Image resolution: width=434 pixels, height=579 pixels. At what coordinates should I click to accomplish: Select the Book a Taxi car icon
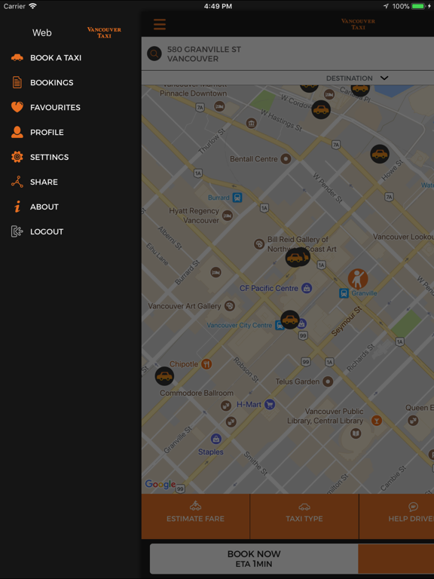coord(17,57)
